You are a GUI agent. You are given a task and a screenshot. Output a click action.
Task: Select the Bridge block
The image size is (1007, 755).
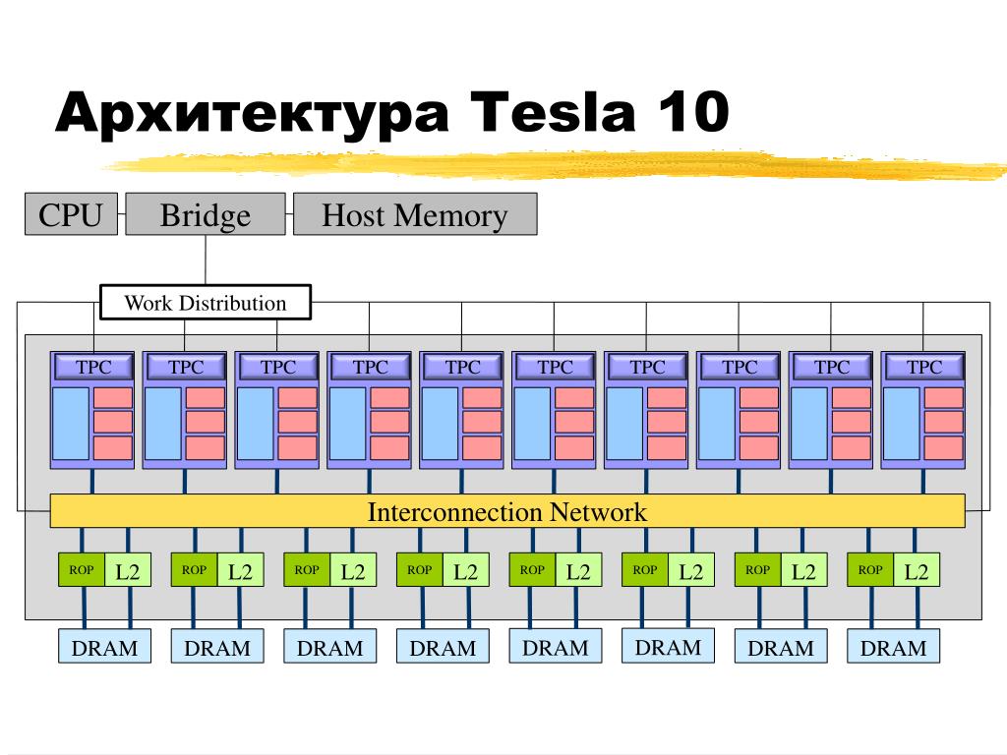[x=206, y=214]
